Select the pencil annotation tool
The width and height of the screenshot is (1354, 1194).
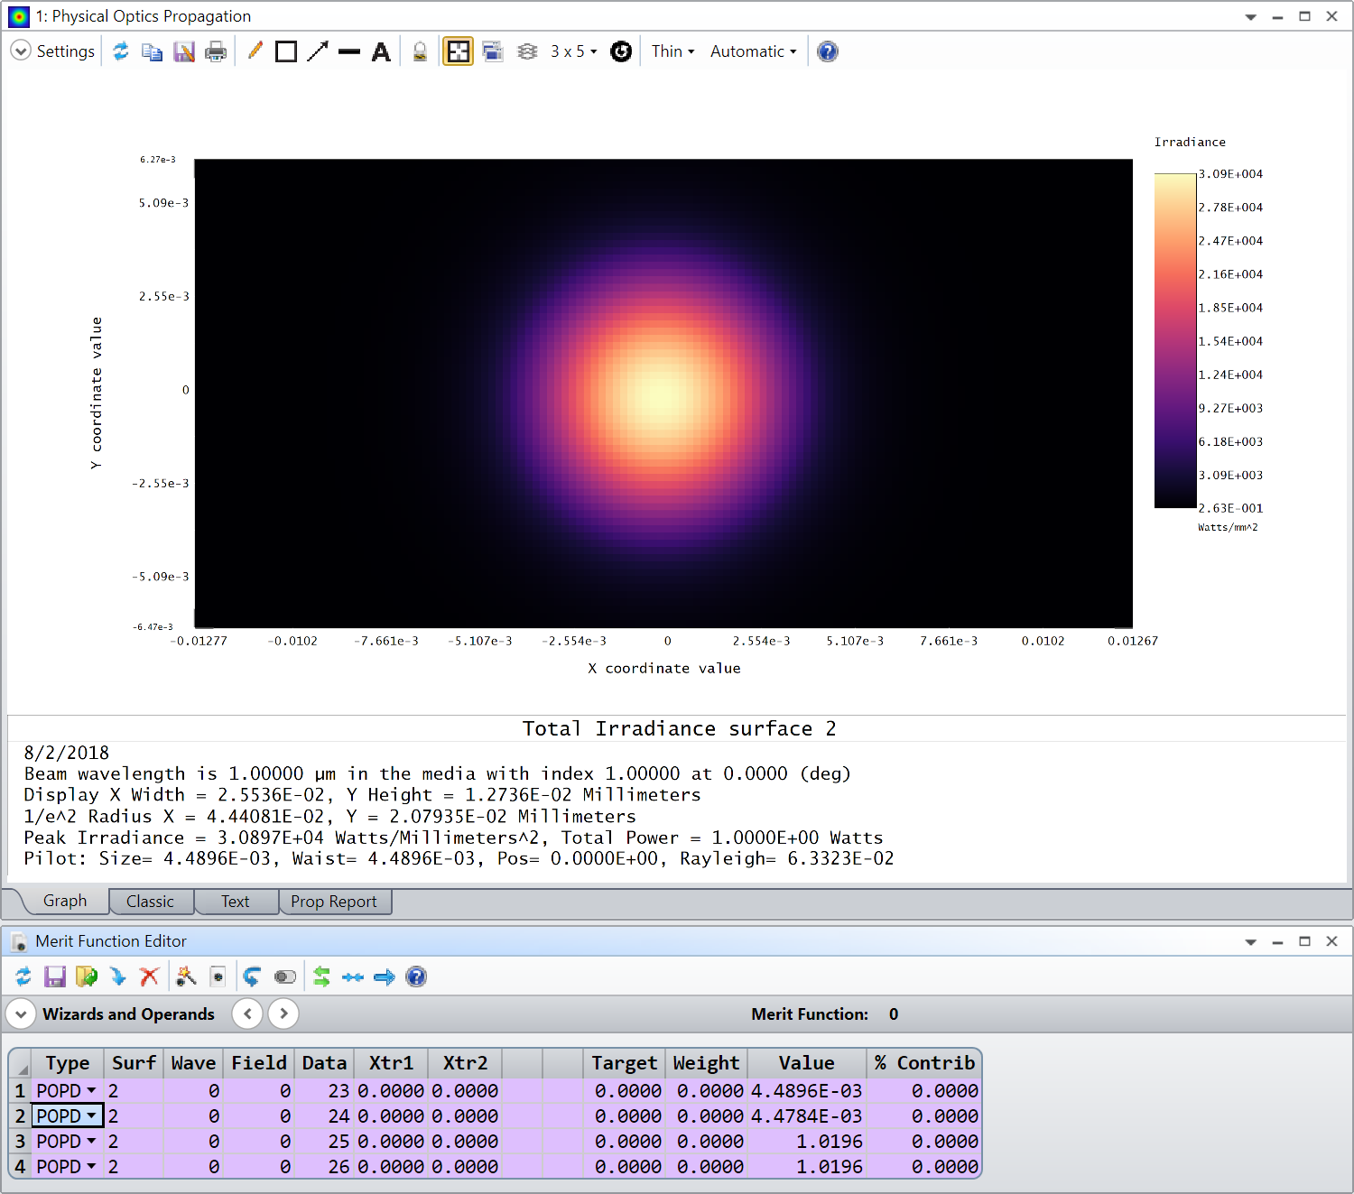[x=255, y=51]
